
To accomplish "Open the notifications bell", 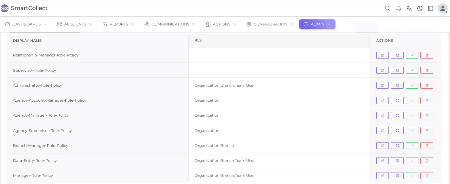I will tap(399, 9).
